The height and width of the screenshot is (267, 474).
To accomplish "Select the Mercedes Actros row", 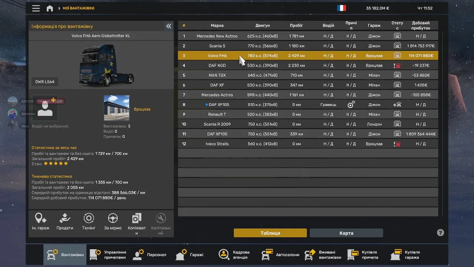I will (308, 95).
